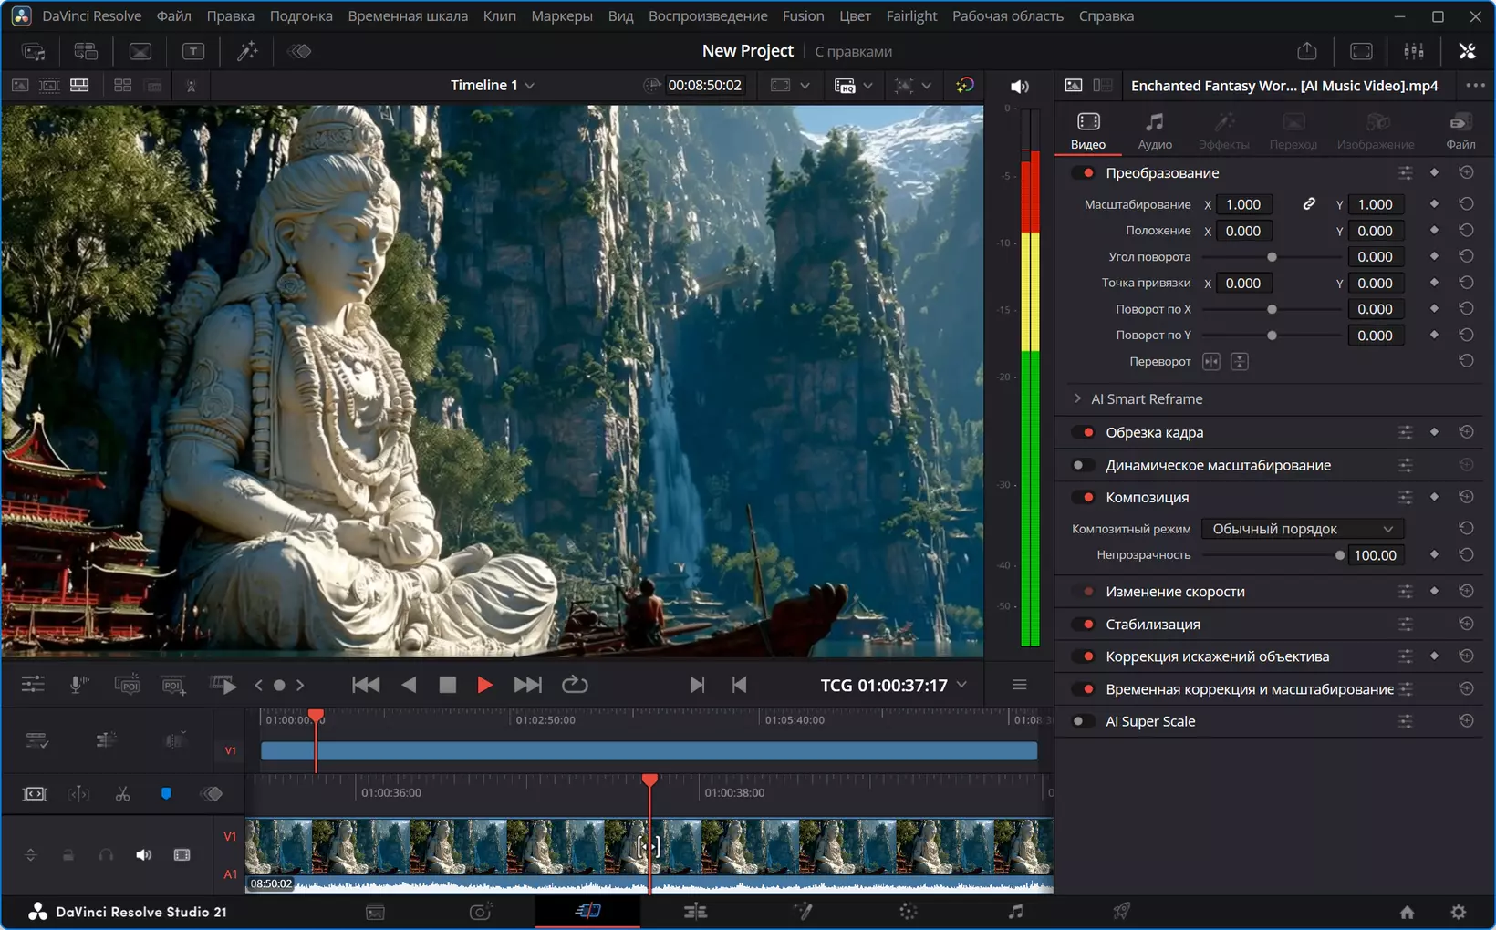Enable the Динамическое масштабирование toggle

tap(1084, 465)
